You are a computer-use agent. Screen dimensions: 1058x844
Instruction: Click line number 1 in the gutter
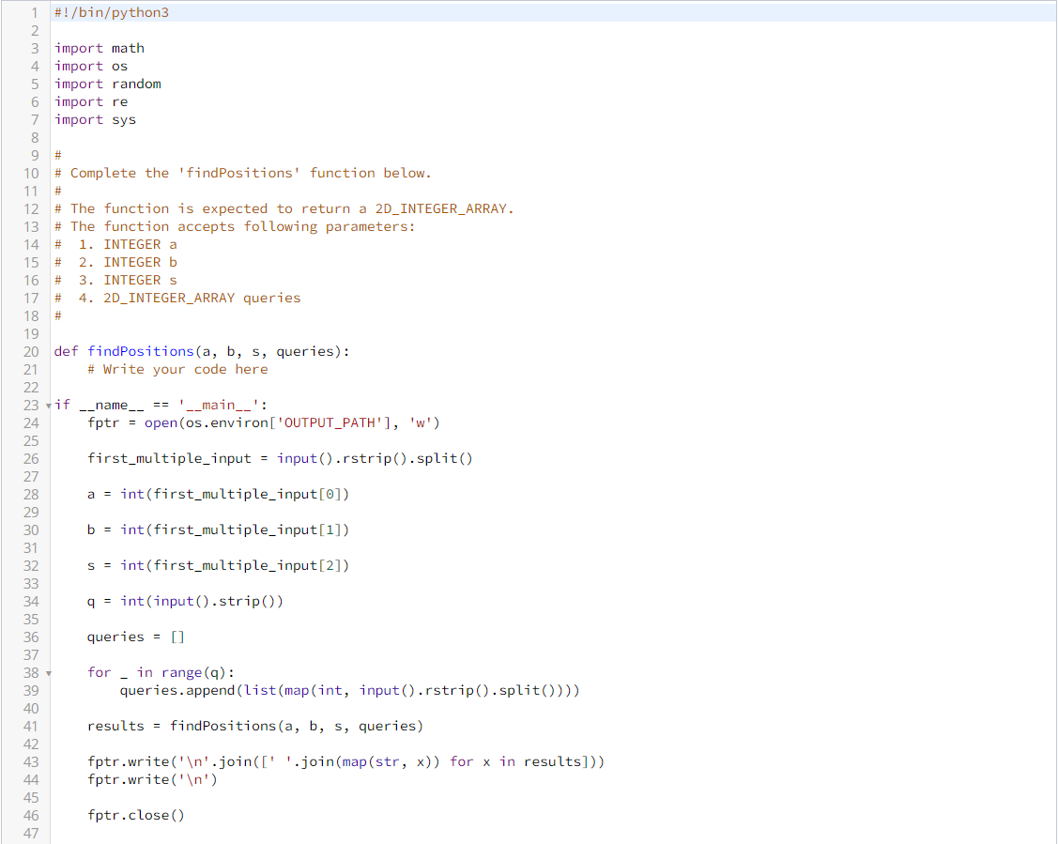pos(35,13)
